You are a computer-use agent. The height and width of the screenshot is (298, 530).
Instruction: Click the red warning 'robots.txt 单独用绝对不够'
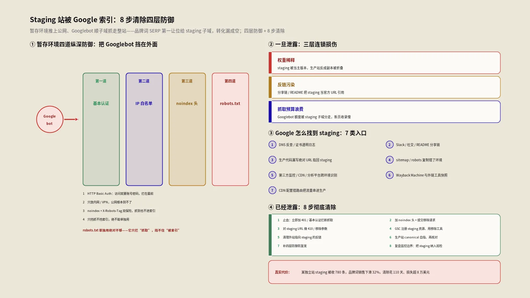[x=131, y=230]
